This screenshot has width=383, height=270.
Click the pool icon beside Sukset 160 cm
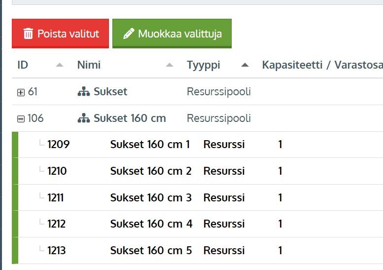click(83, 118)
